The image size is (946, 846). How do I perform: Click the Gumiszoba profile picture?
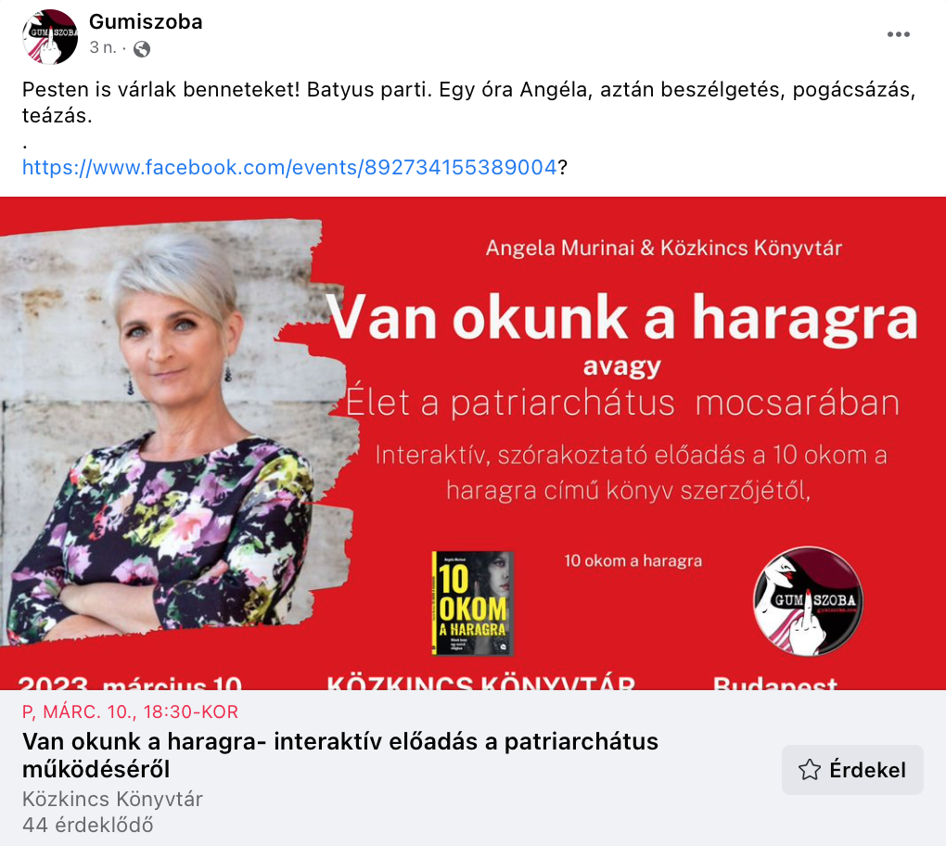50,37
